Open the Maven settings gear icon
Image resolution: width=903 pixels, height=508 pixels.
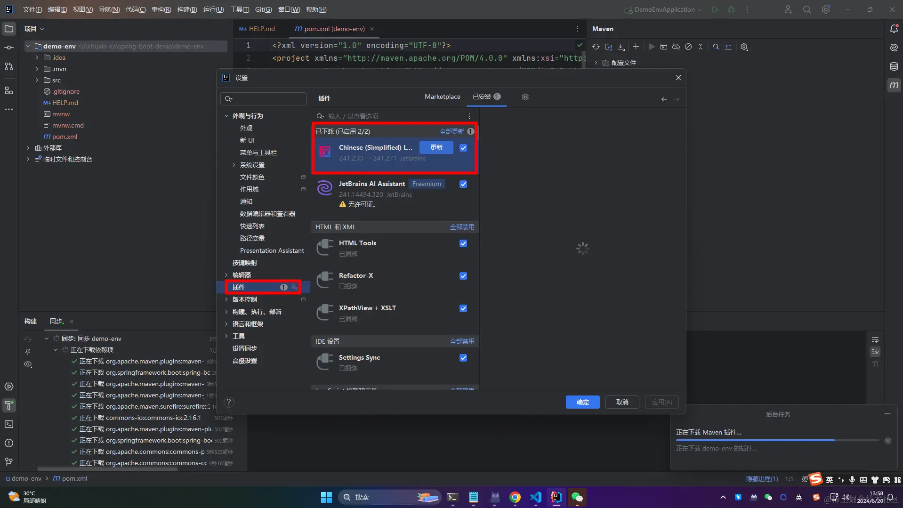[x=744, y=47]
